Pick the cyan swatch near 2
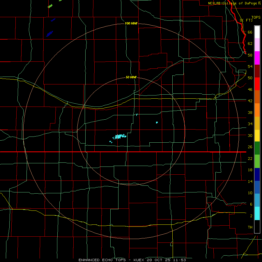Viewport: 262px width, 262px height. (257, 213)
